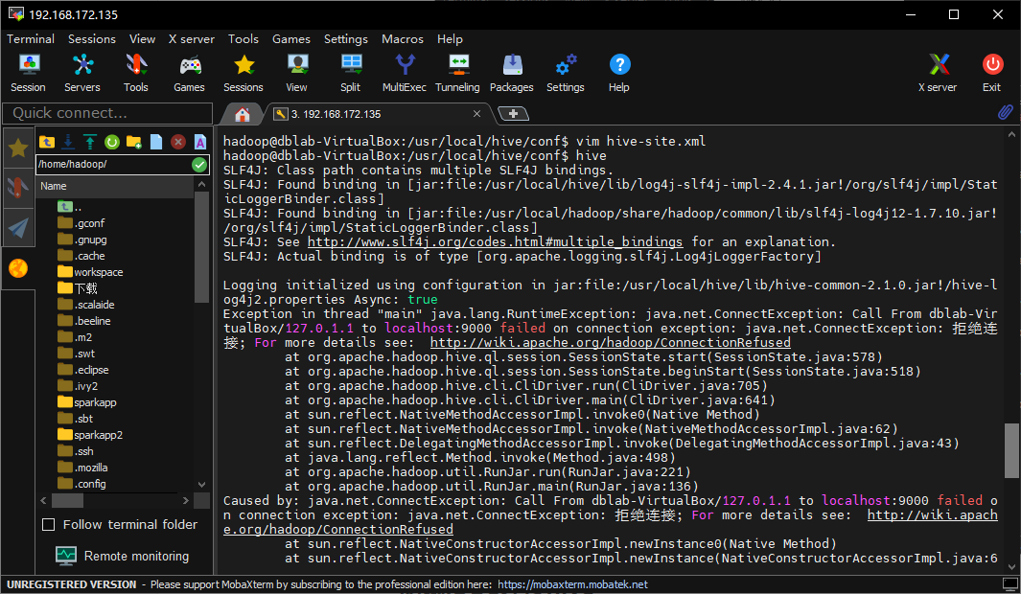Go to the home tab icon

[243, 115]
